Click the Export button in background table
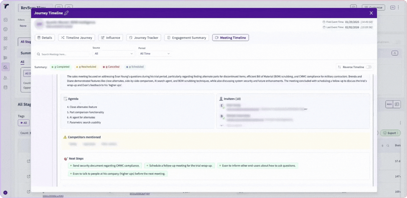 tap(390, 133)
